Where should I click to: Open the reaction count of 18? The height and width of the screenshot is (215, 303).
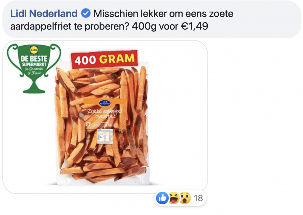pyautogui.click(x=198, y=198)
